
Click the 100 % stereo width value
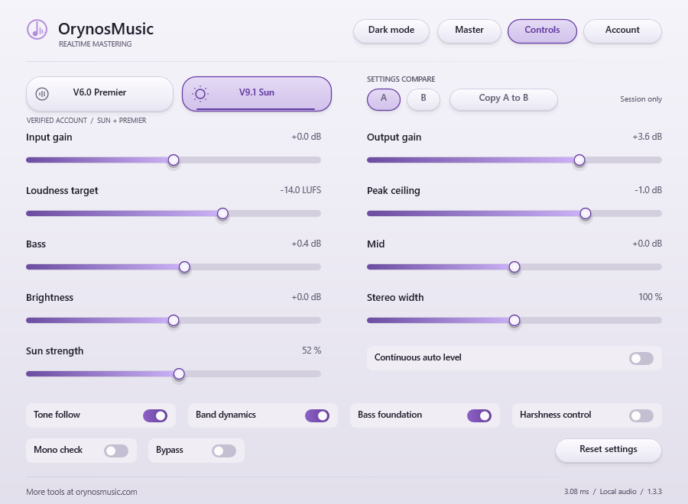[651, 297]
